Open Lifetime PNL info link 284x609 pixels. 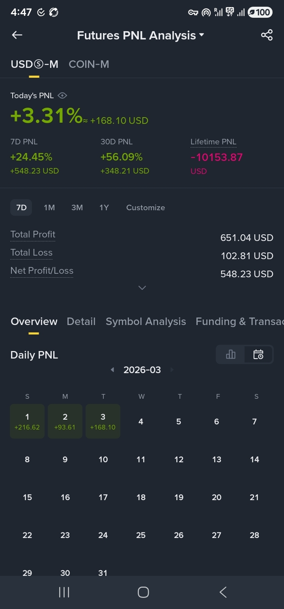[213, 142]
